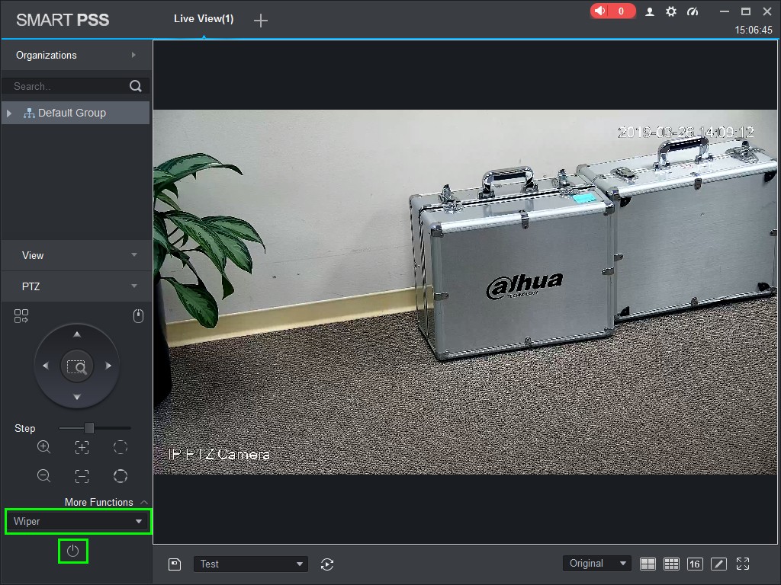The height and width of the screenshot is (585, 781).
Task: Pan the camera right with joystick arrow
Action: [x=108, y=366]
